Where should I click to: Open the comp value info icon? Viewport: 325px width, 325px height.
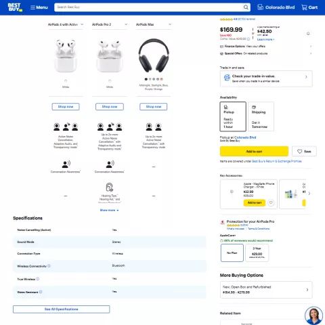[x=248, y=39]
